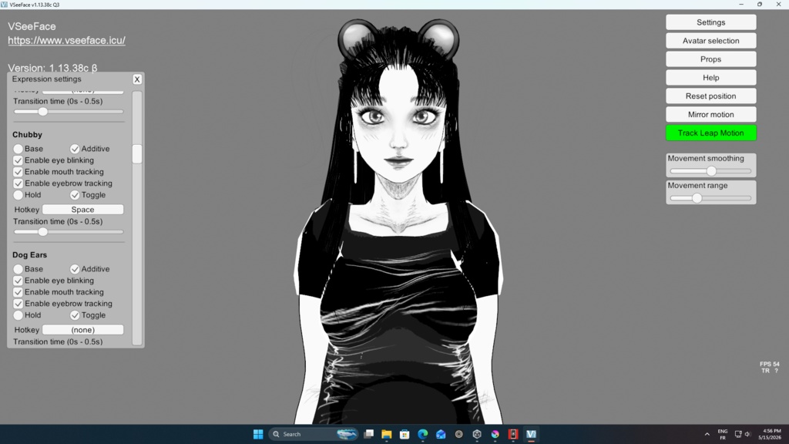Open Microsoft Edge from the taskbar

pos(423,434)
